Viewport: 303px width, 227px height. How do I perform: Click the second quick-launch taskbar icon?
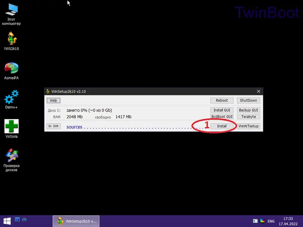pos(24,219)
